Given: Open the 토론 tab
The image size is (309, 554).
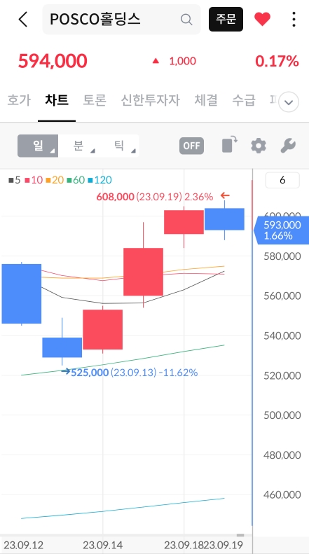Looking at the screenshot, I should (95, 100).
